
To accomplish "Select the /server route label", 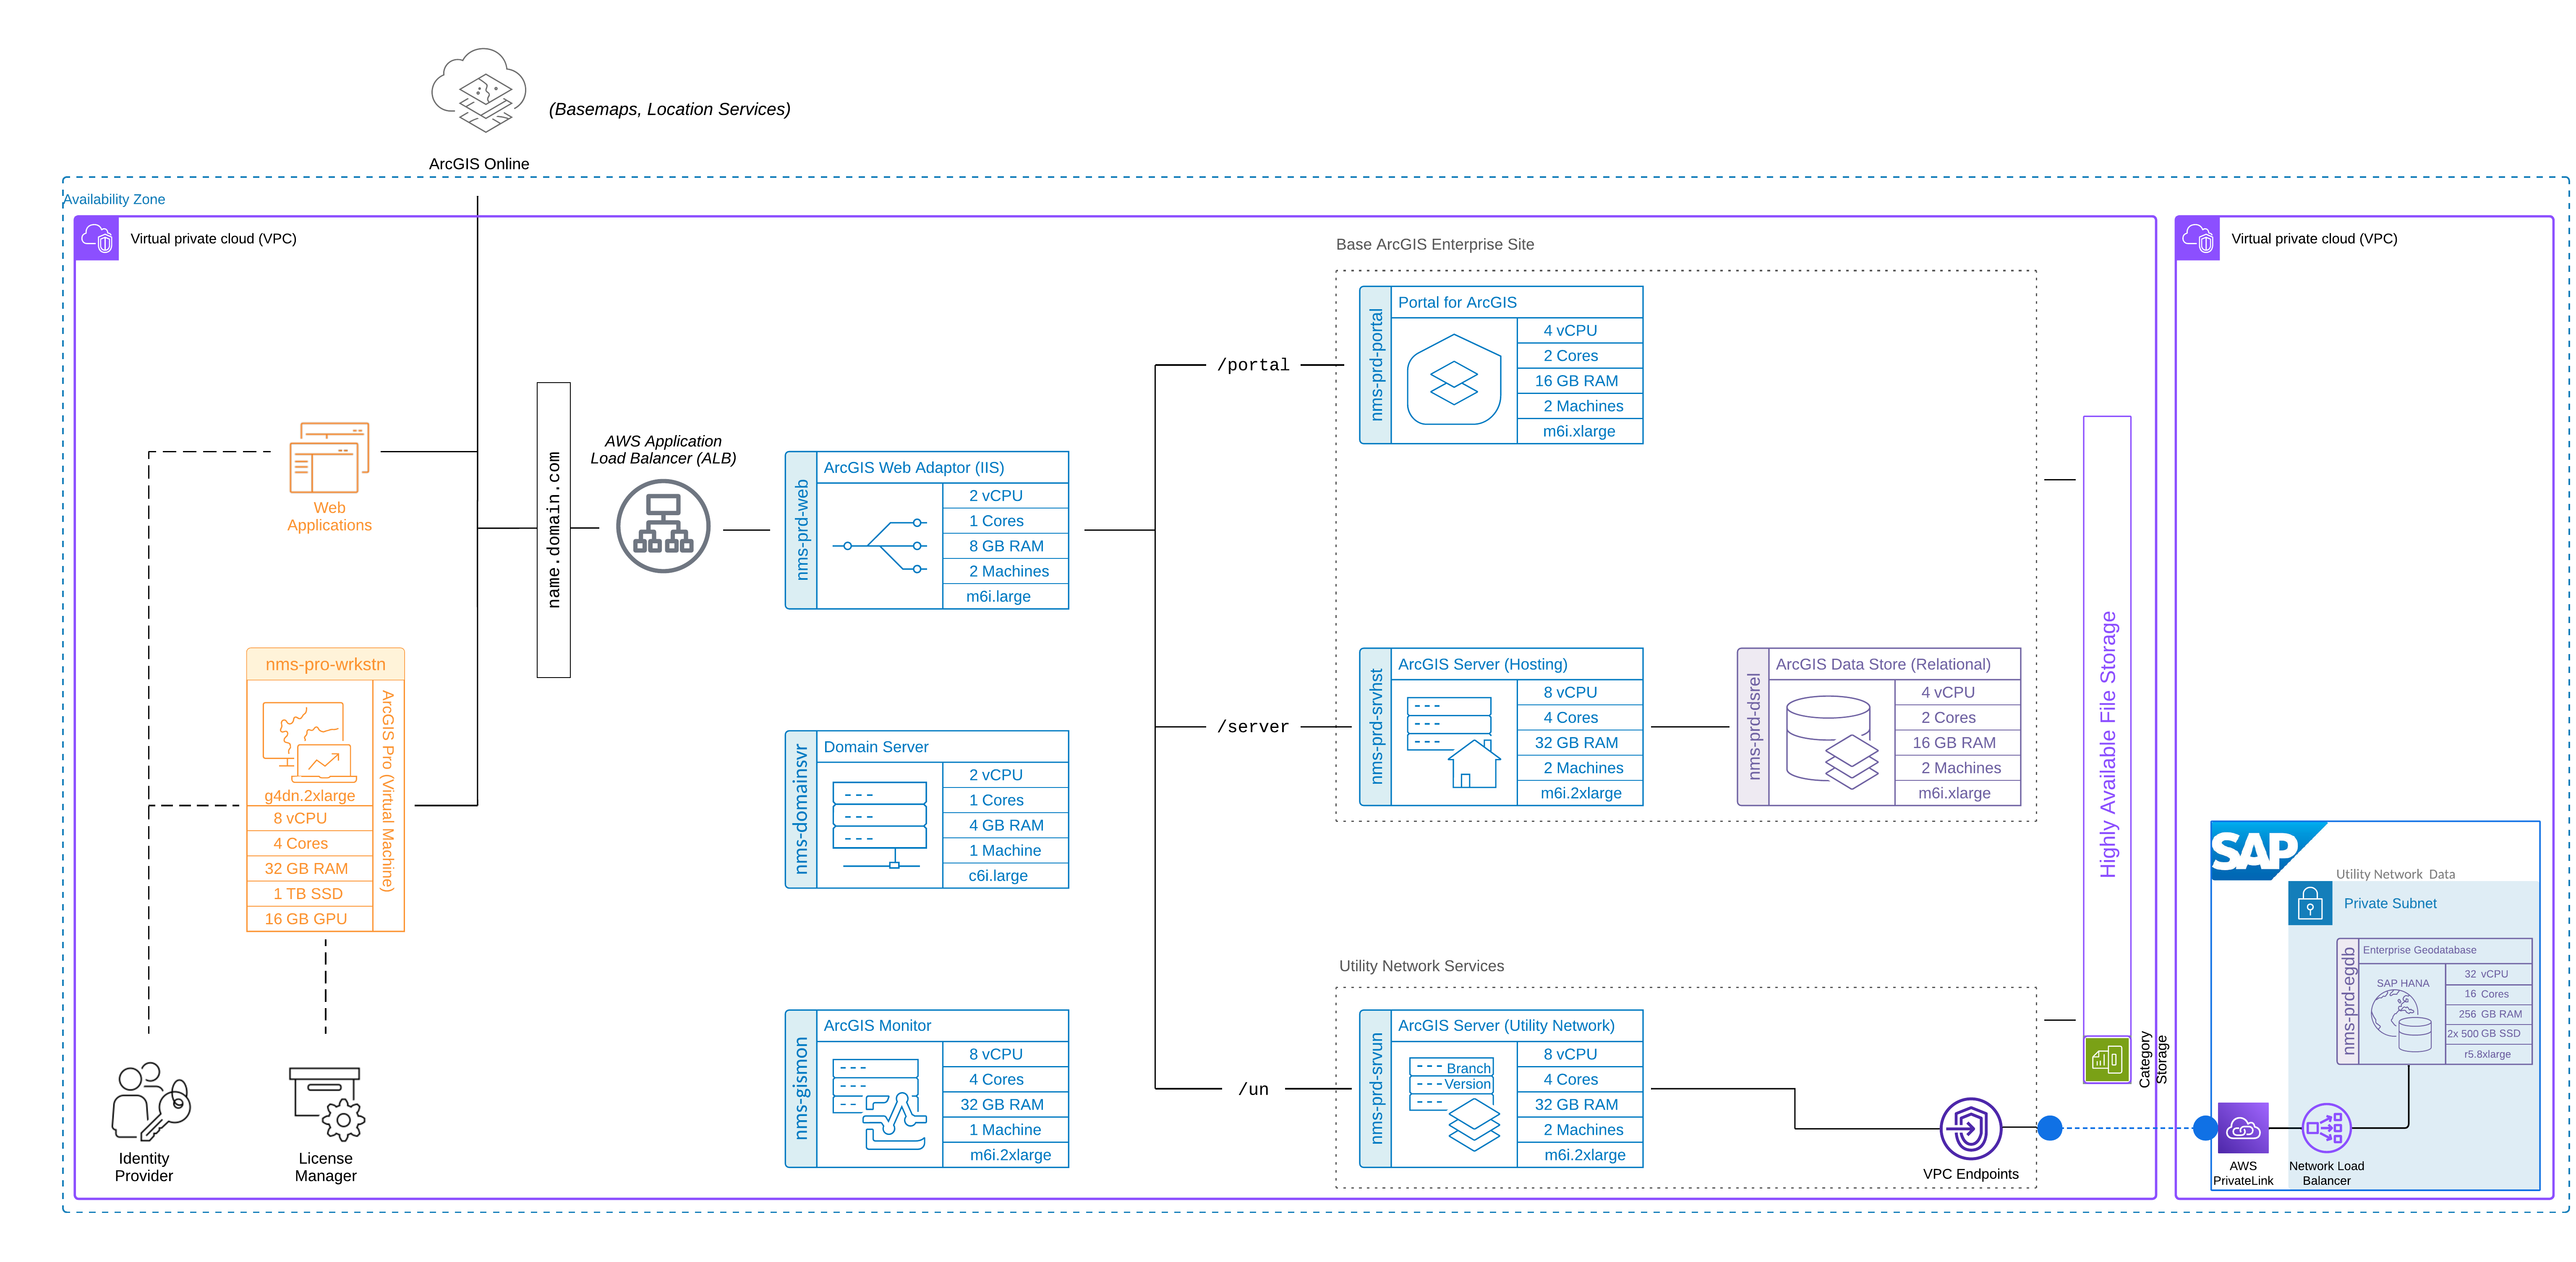I will point(1253,727).
